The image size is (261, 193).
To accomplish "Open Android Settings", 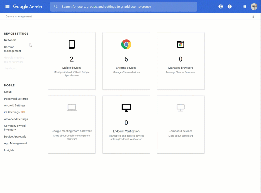I will point(15,105).
